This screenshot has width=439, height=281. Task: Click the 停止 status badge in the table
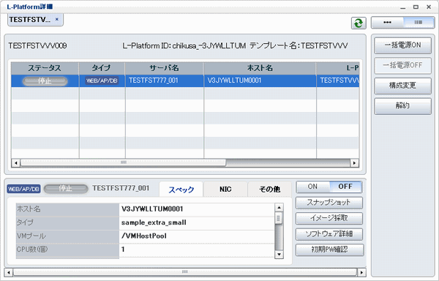click(x=45, y=81)
